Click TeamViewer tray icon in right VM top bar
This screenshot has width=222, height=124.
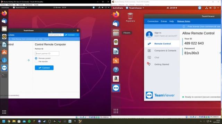pos(200,8)
